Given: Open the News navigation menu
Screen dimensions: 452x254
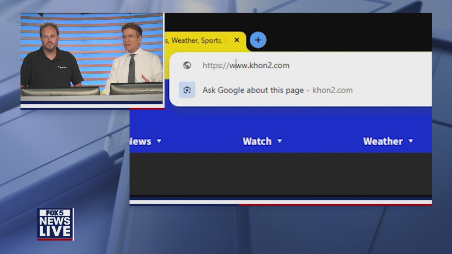Looking at the screenshot, I should coord(140,141).
